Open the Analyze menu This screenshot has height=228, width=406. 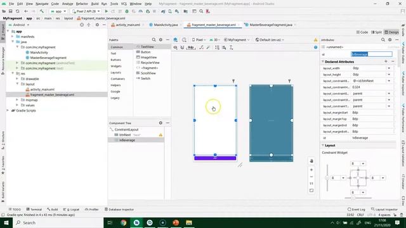pyautogui.click(x=67, y=4)
